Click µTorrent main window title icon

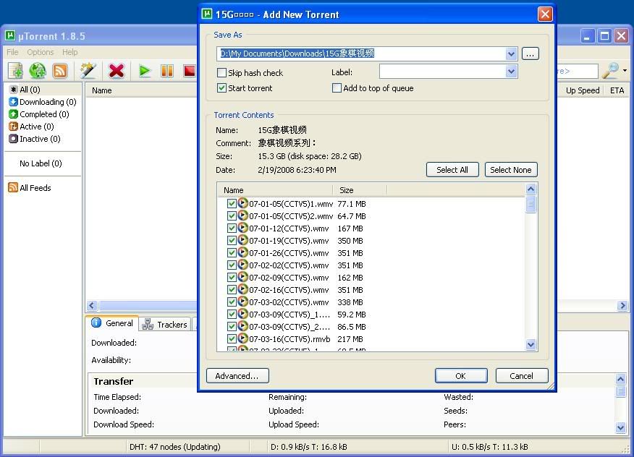point(10,36)
